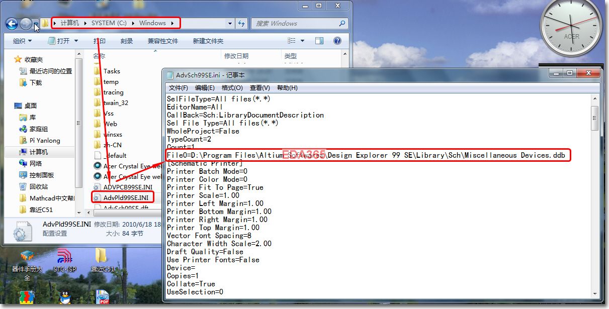609x309 pixels.
Task: Open STC-ISP desktop shortcut
Action: pos(64,261)
